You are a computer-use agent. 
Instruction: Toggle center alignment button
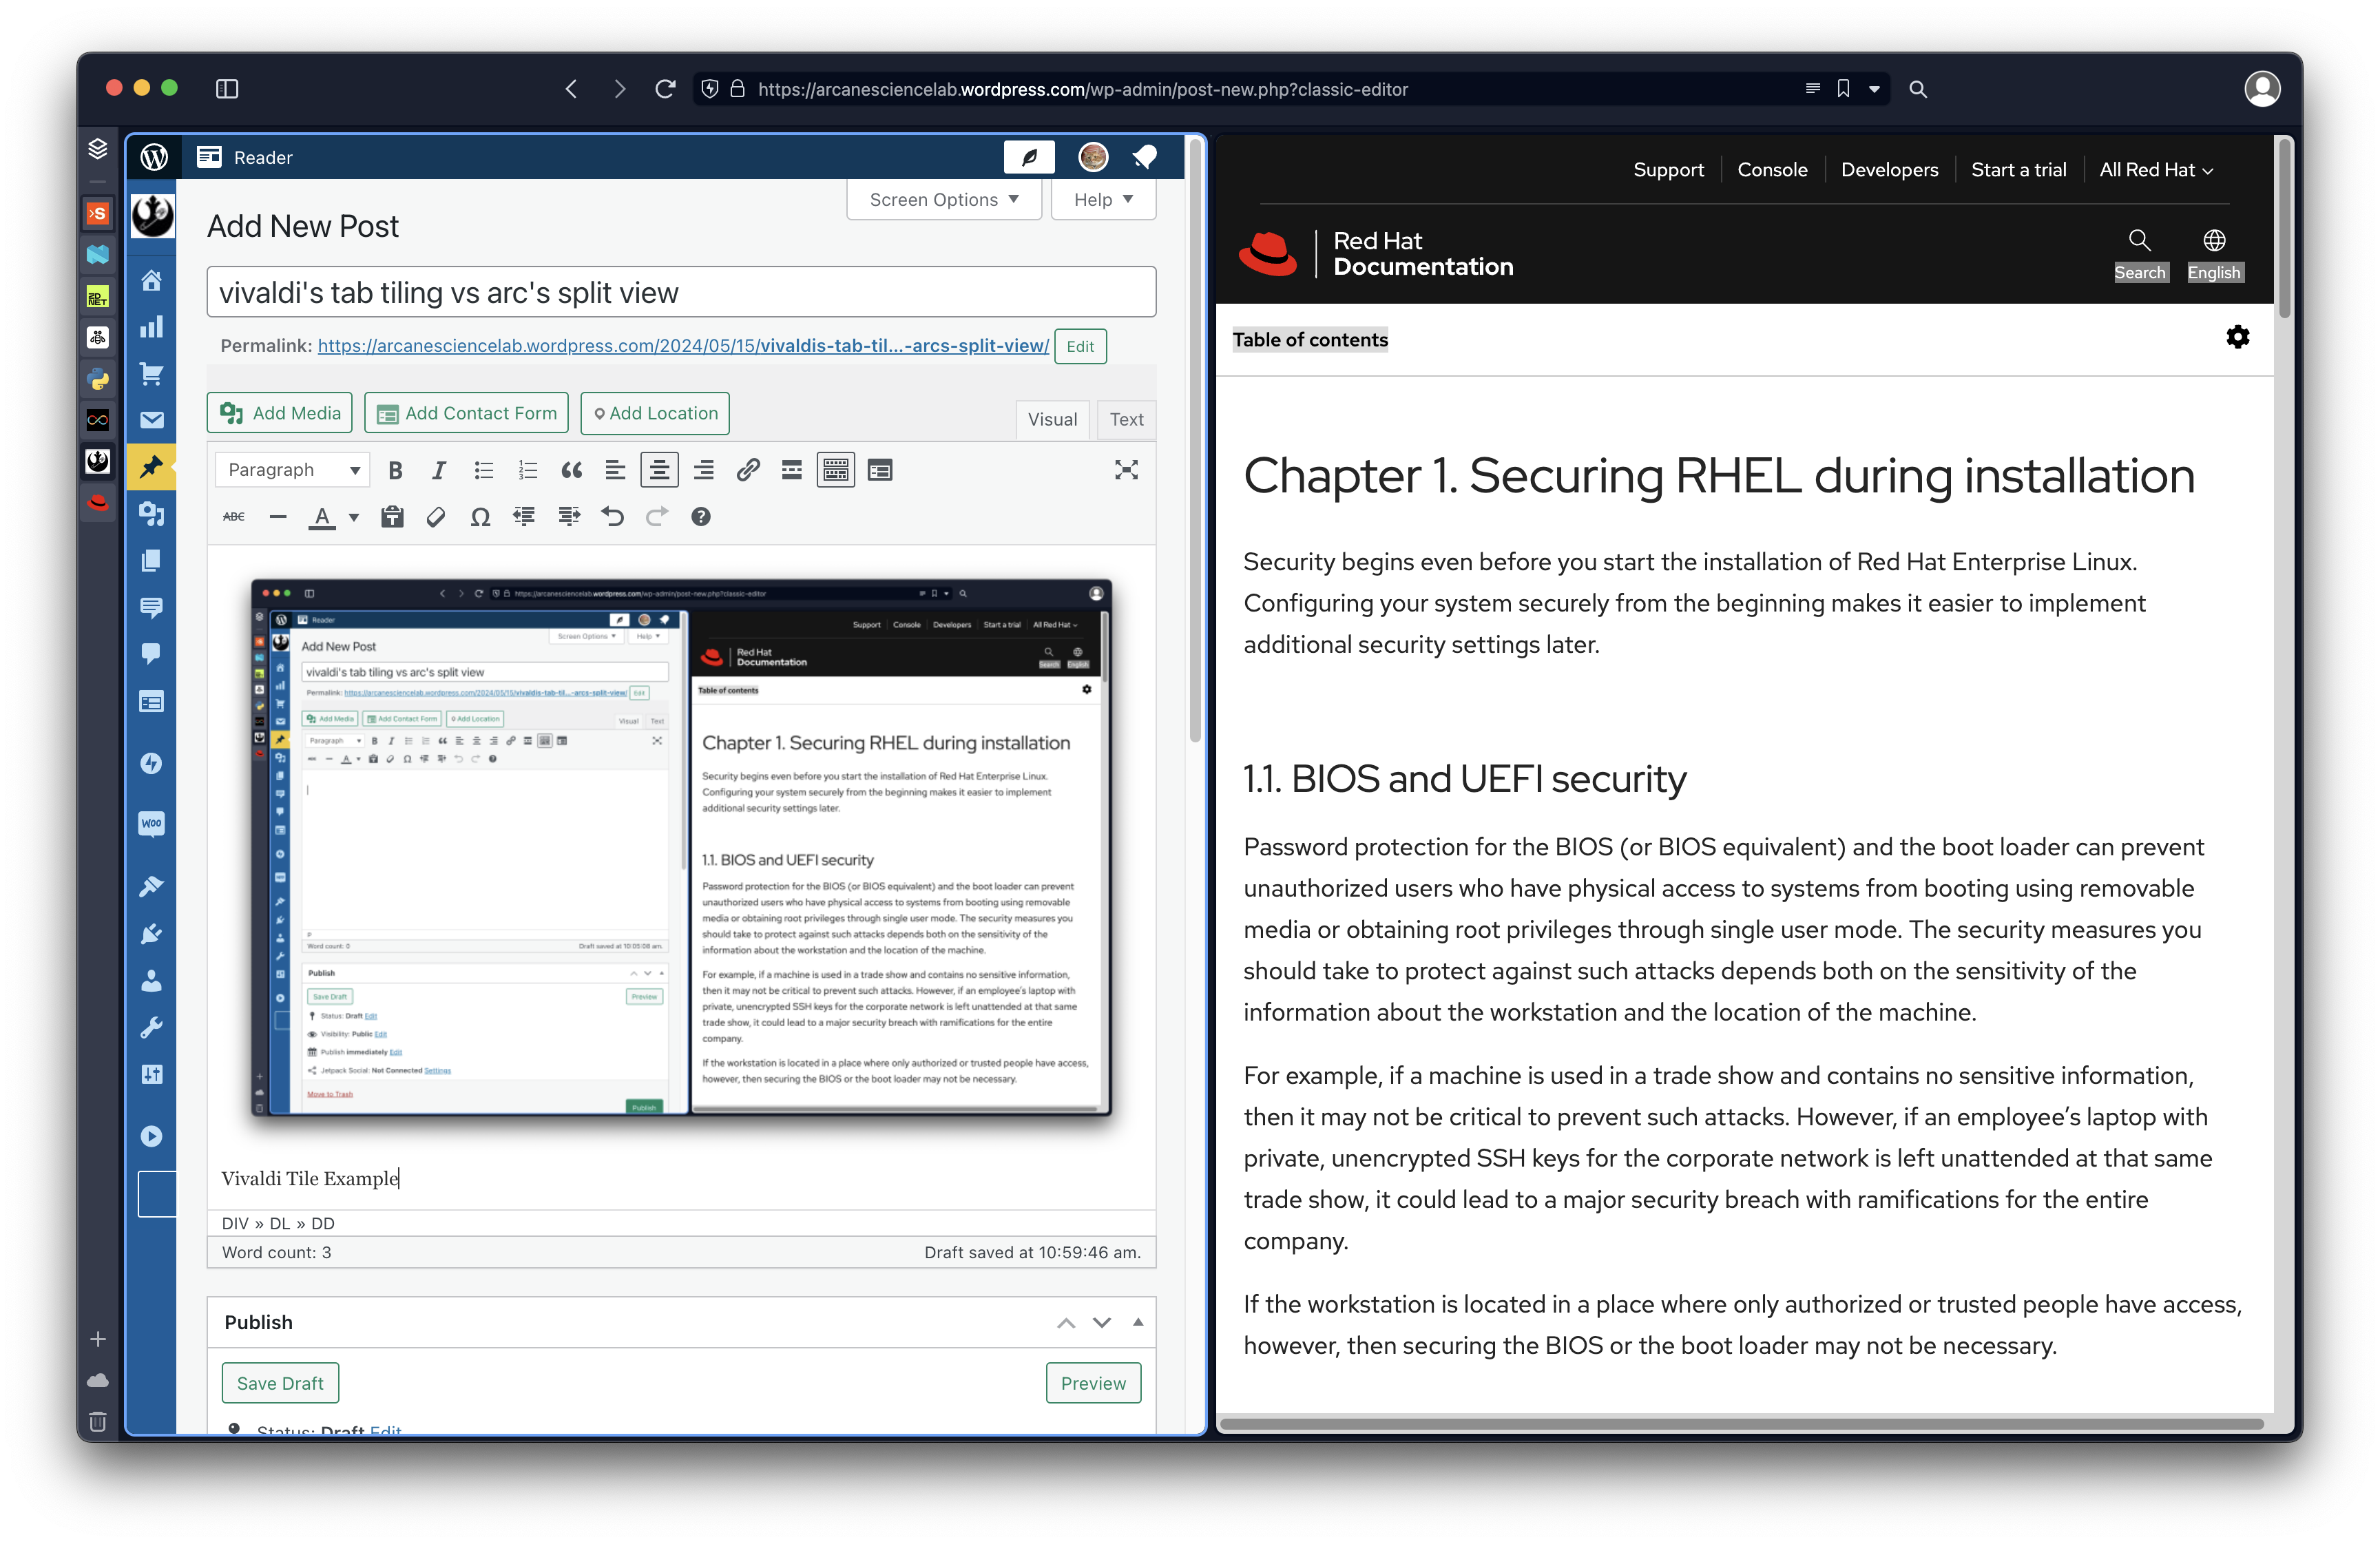click(659, 470)
